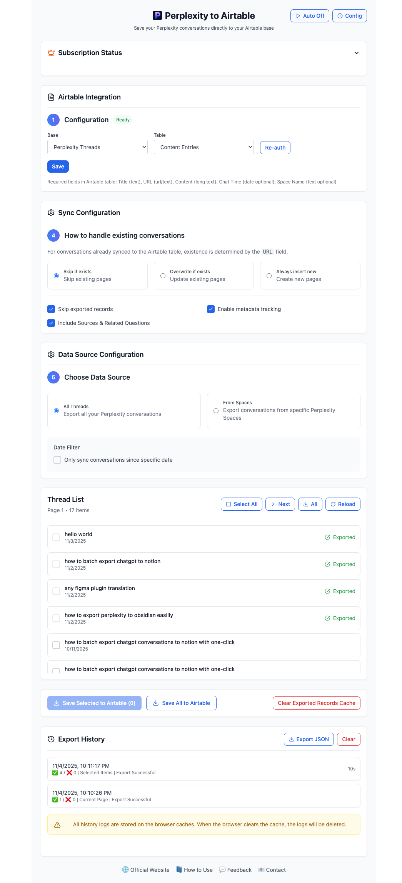The height and width of the screenshot is (883, 402).
Task: Open the Config panel from the header
Action: [349, 16]
